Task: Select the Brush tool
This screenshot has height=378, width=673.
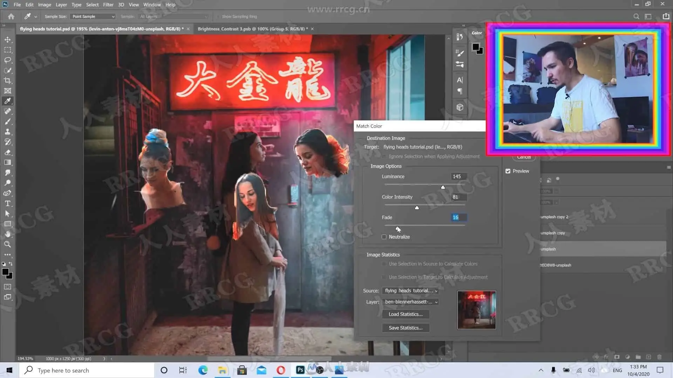Action: click(8, 121)
